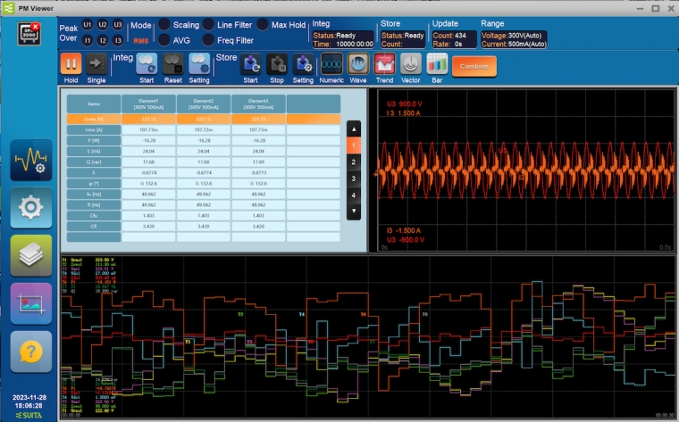Toggle the Line Filter option

[x=208, y=25]
